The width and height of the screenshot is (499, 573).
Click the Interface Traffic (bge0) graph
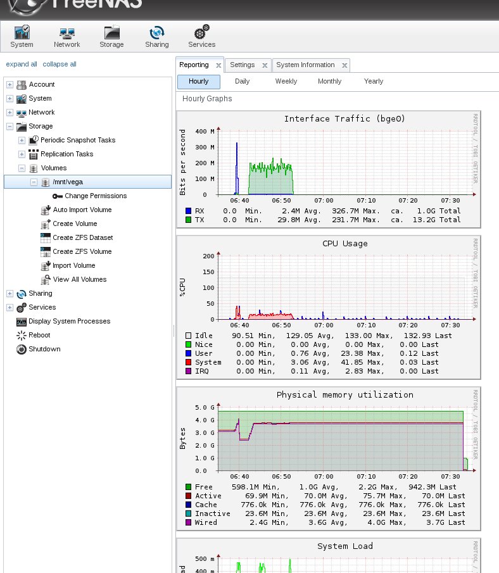click(x=329, y=170)
